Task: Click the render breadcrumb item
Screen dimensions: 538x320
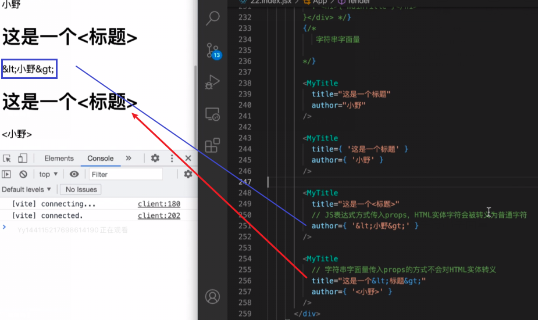Action: (355, 2)
